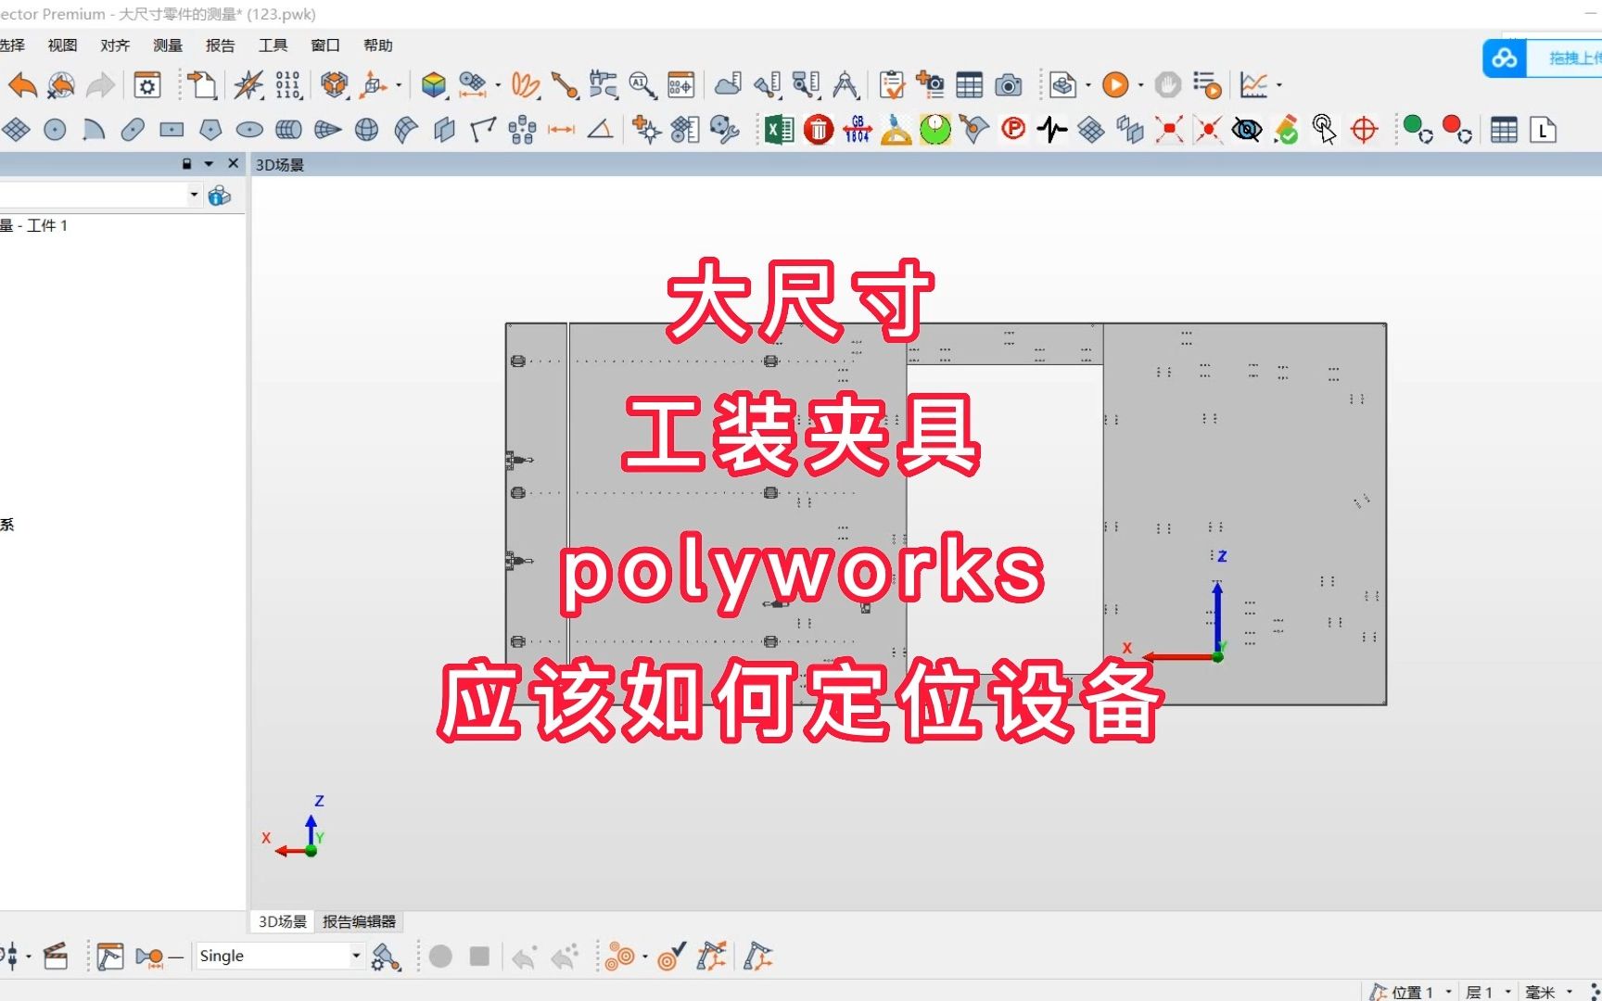Click the page with L icon
This screenshot has height=1001, width=1602.
click(1543, 130)
